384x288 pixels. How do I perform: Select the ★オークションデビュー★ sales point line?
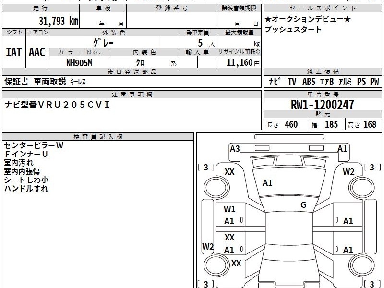308,19
